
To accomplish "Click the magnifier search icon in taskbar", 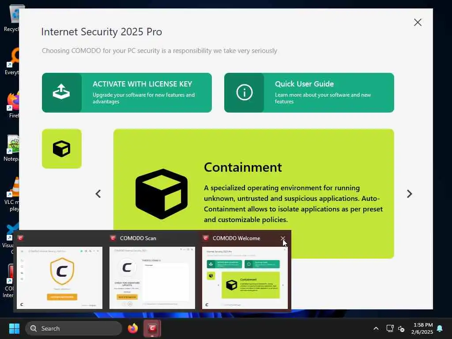I will pyautogui.click(x=34, y=328).
